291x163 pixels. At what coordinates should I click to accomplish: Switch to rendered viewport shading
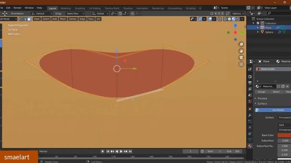point(238,19)
